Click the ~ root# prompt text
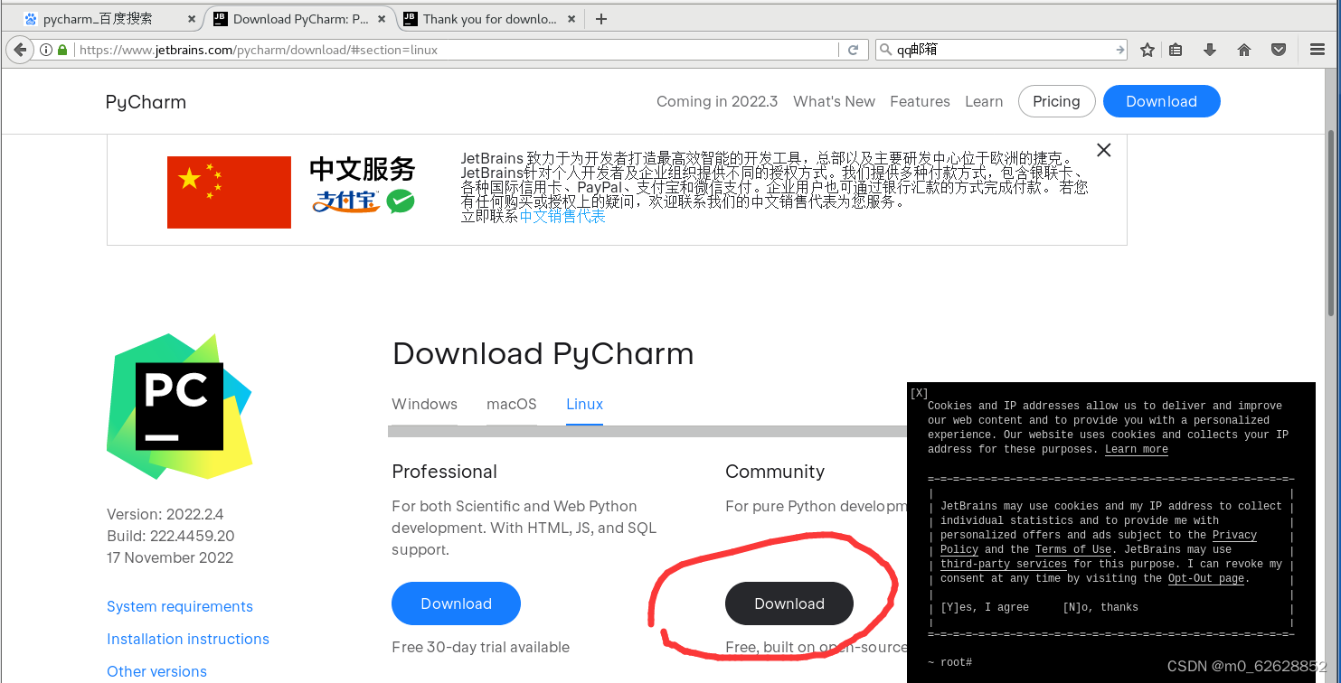 click(949, 662)
